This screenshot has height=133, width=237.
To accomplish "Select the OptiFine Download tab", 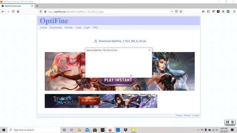I will tap(17, 6).
